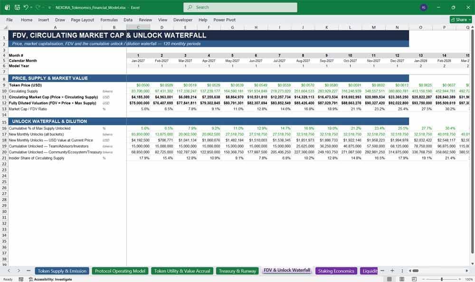Open Accessibility: Investigate status item
Viewport: 475px width, 282px height.
click(x=50, y=279)
